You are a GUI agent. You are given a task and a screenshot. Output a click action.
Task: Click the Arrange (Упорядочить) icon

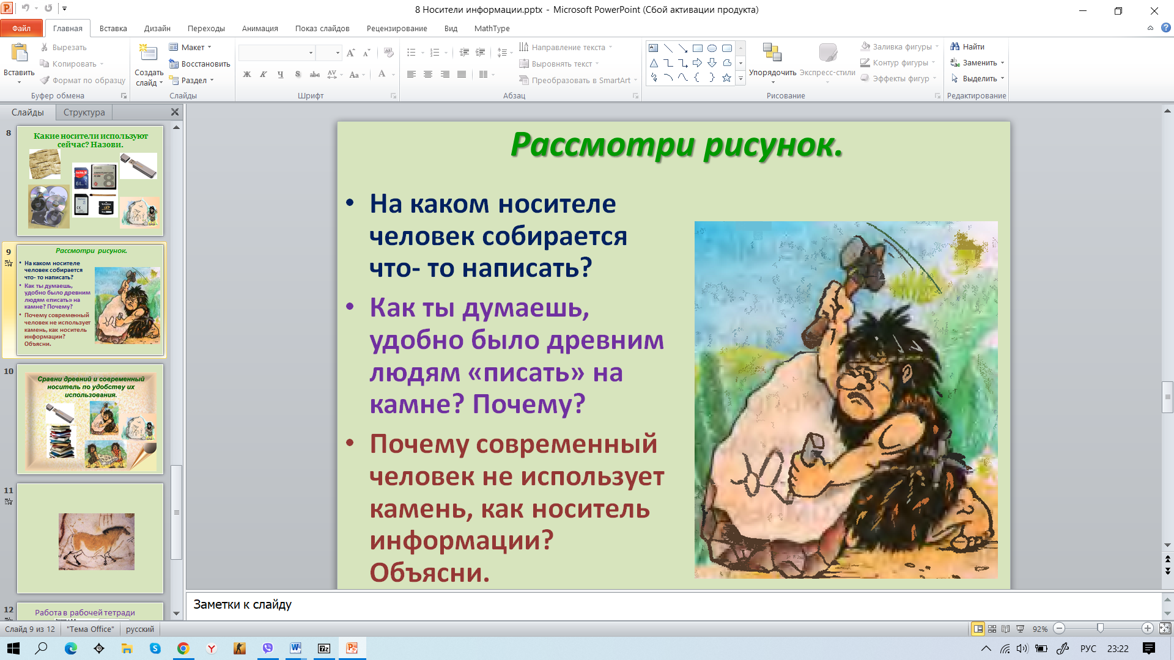coord(772,53)
